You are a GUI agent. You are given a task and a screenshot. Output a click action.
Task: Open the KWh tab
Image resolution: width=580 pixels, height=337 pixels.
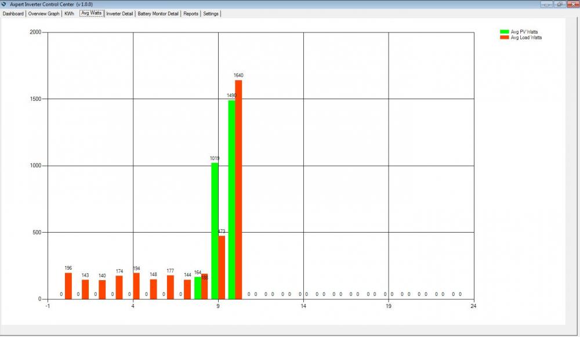[x=69, y=14]
